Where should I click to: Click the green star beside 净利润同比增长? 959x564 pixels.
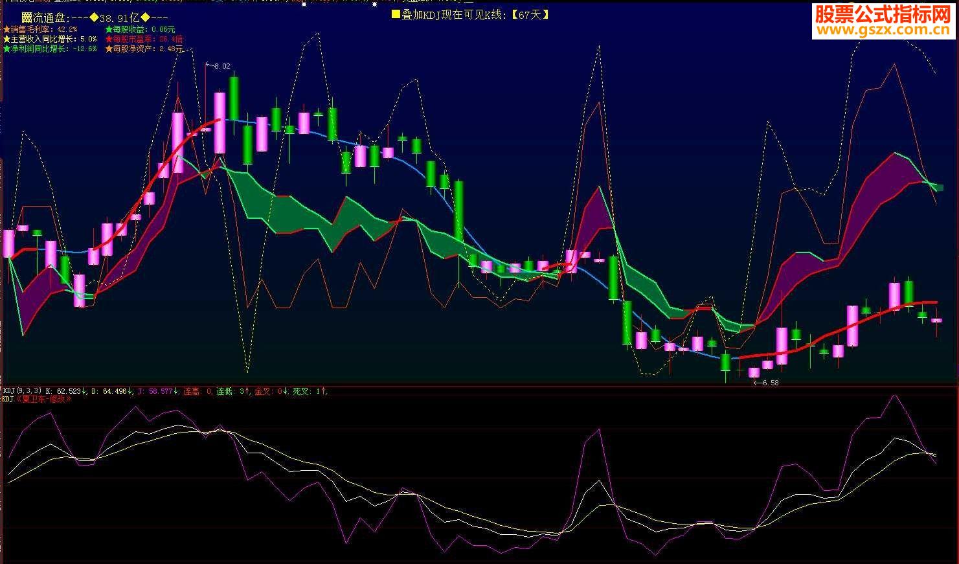tap(7, 49)
